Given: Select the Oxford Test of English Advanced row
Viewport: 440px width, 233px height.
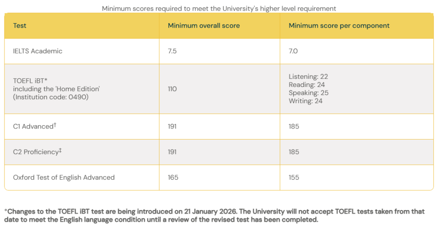Looking at the screenshot, I should 219,178.
